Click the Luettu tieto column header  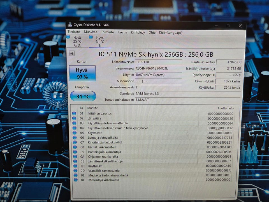coord(226,108)
